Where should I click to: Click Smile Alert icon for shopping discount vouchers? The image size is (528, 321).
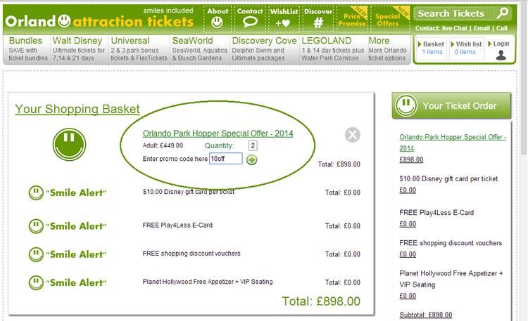coord(36,254)
